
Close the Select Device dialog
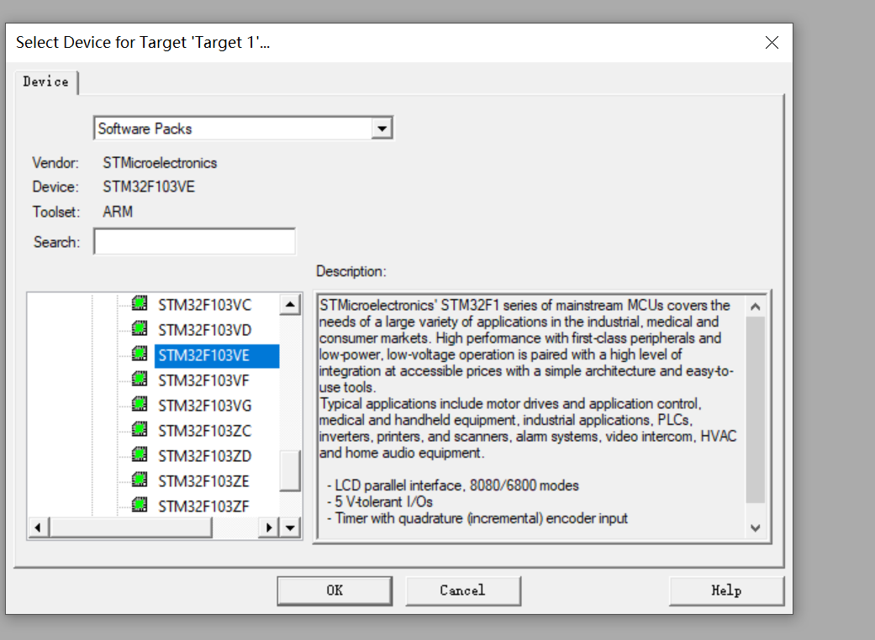pyautogui.click(x=772, y=42)
